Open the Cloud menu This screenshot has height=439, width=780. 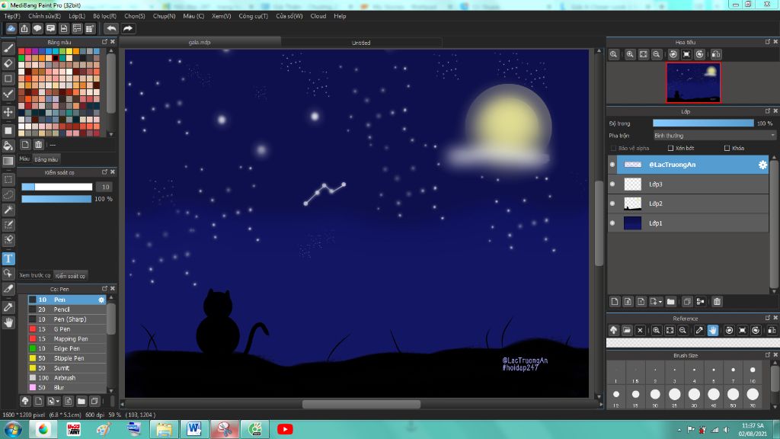coord(318,16)
